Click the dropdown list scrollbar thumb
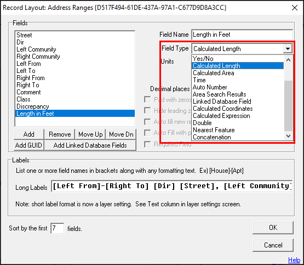 click(288, 106)
